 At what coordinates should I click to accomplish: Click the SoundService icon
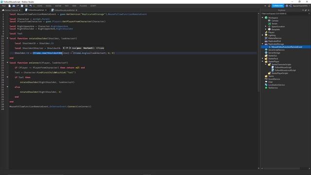tap(266, 79)
